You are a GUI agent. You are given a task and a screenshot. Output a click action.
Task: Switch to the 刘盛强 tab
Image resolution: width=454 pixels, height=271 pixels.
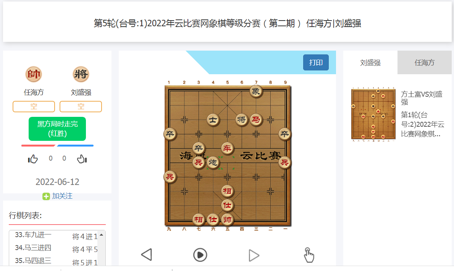coord(370,63)
